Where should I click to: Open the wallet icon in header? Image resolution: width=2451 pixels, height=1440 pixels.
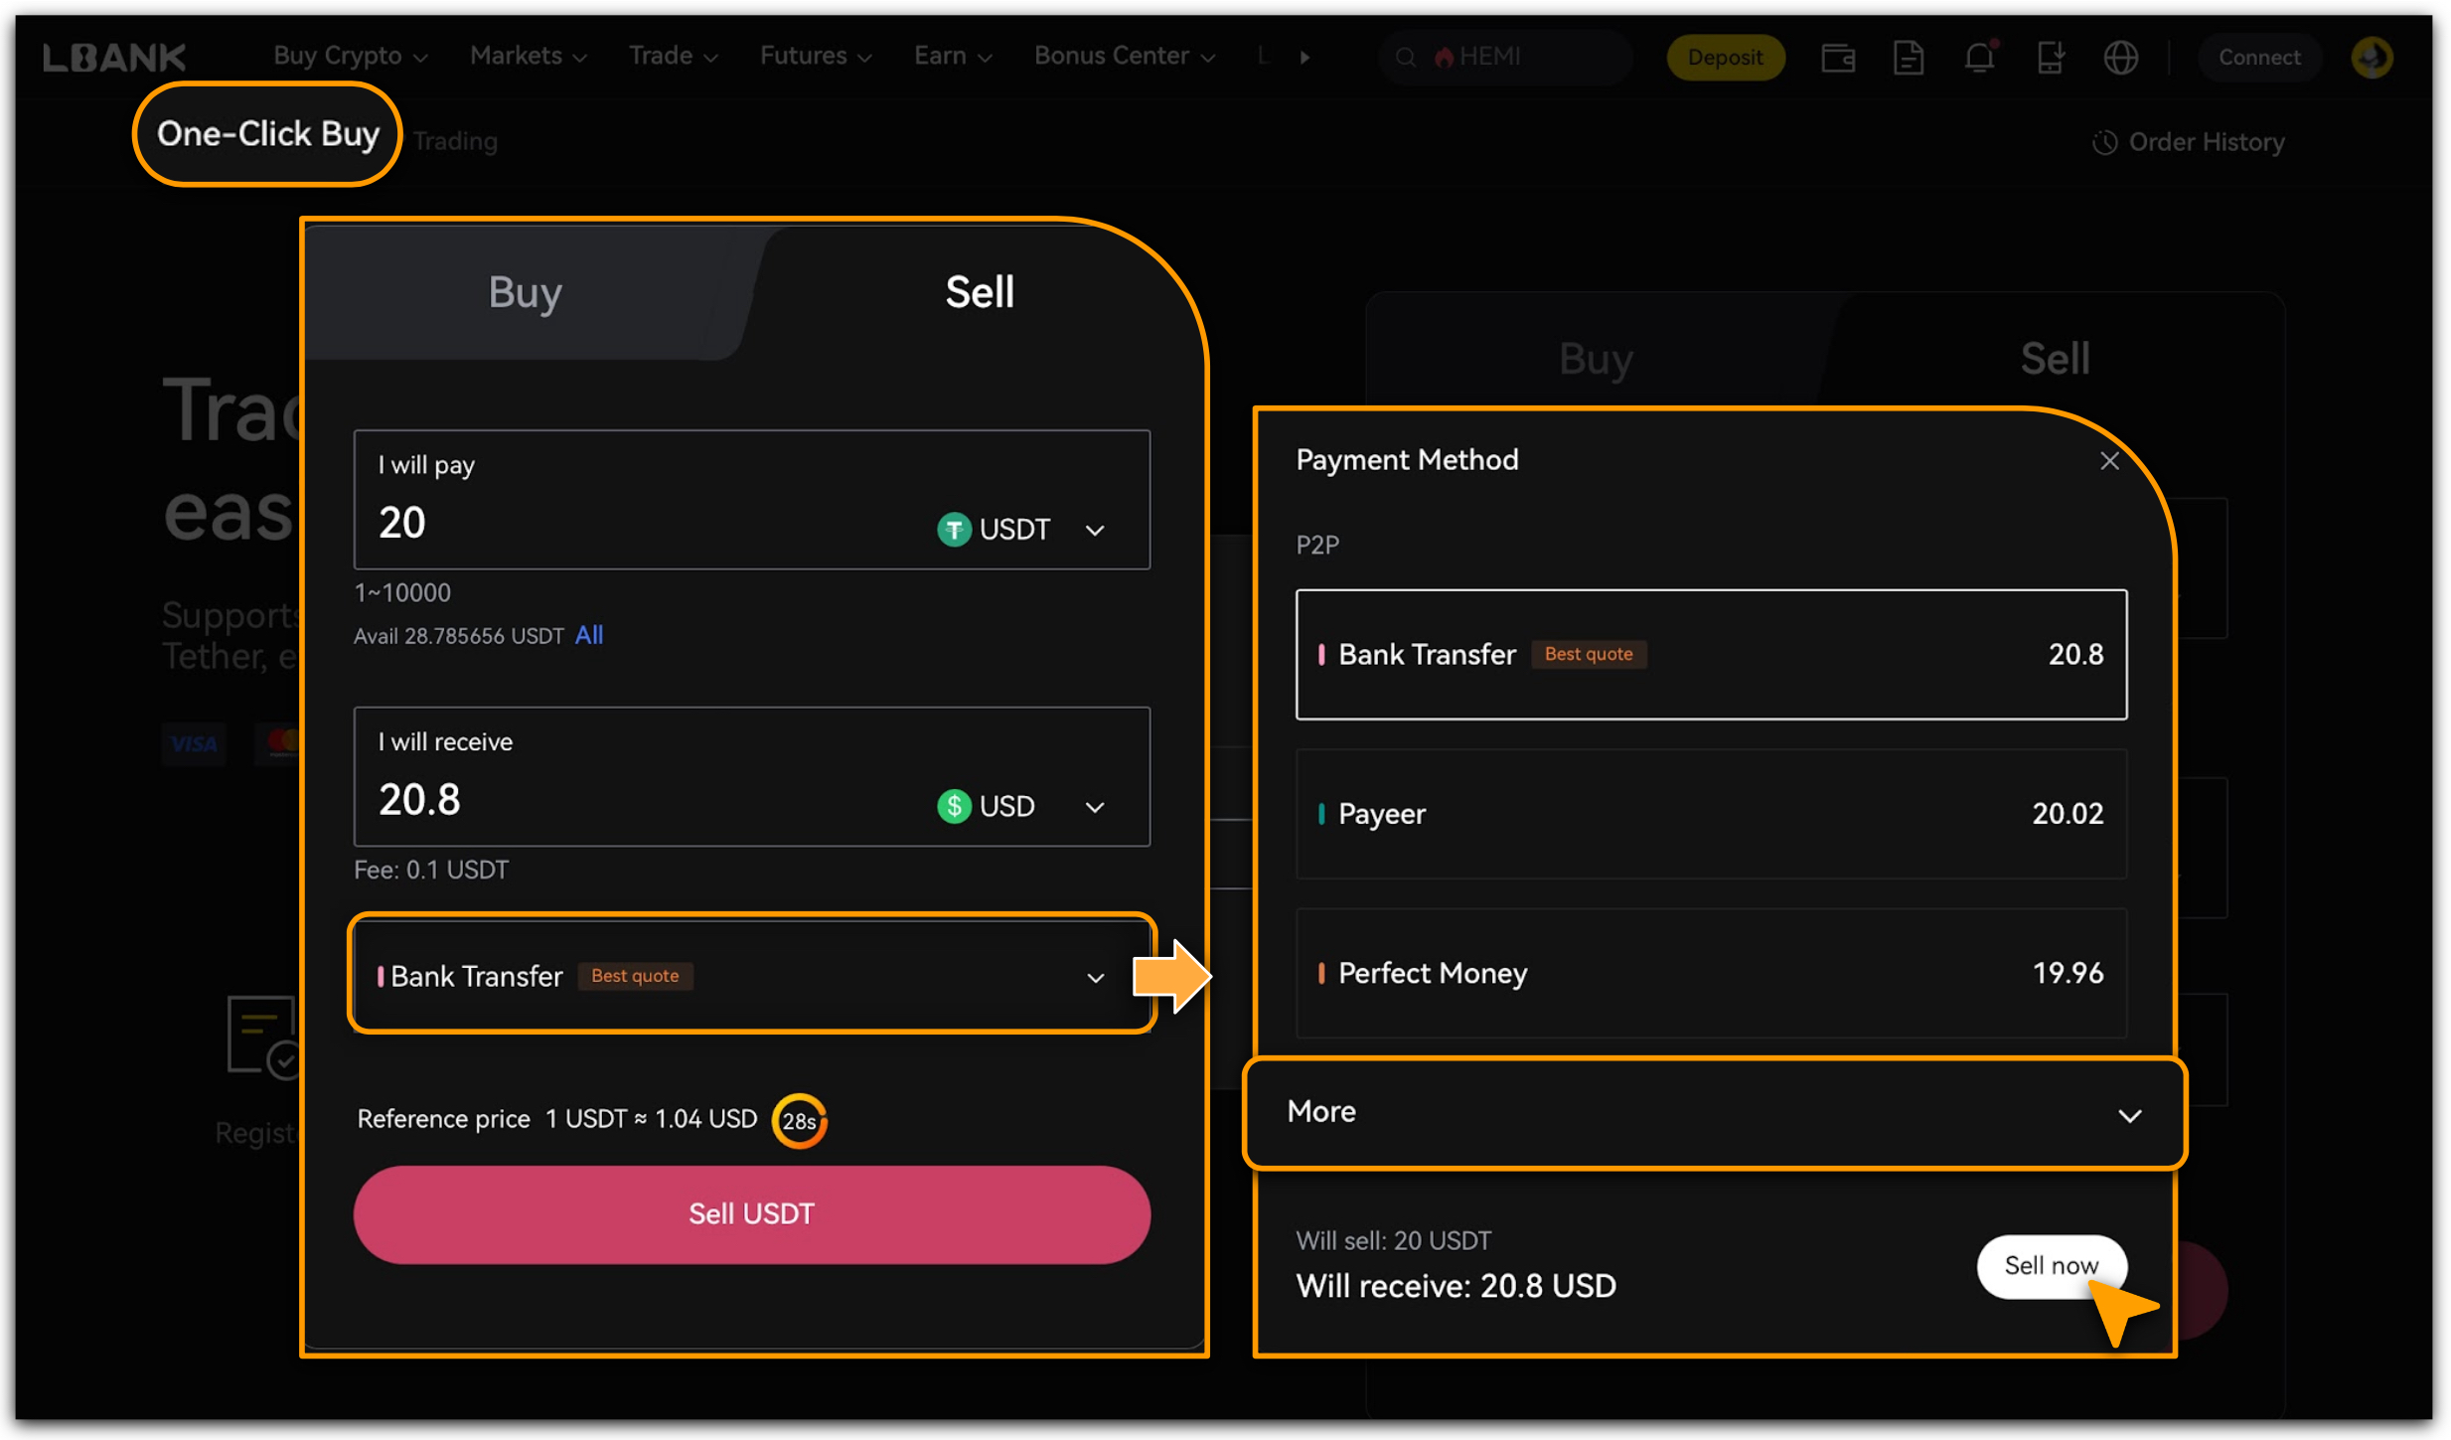click(x=1837, y=58)
